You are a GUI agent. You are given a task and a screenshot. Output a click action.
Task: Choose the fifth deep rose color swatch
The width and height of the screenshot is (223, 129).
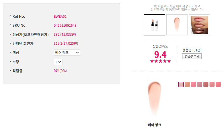[206, 84]
